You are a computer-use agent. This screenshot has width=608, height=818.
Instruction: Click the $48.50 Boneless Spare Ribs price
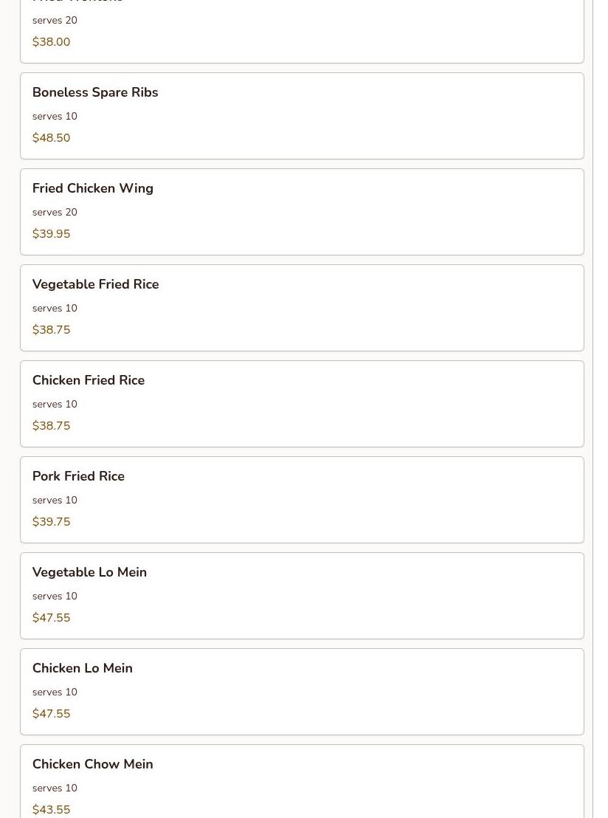(52, 138)
